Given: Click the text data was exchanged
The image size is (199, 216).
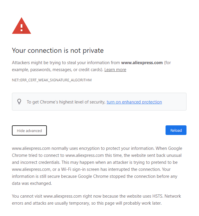Looking at the screenshot, I should coord(32,183).
